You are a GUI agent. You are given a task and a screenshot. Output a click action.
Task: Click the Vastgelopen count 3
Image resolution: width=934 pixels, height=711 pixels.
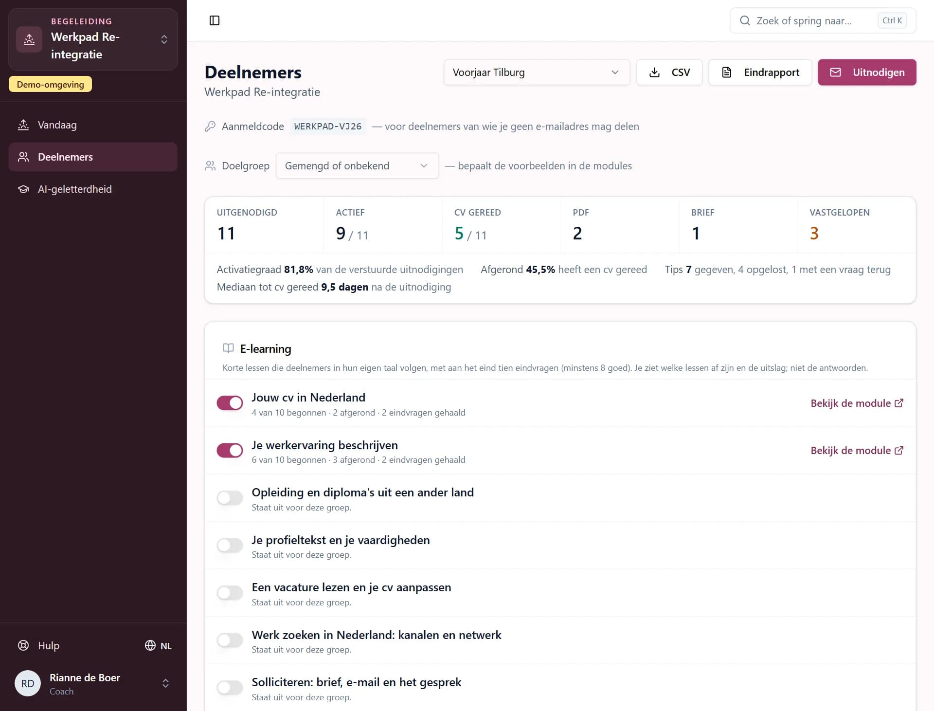(814, 233)
